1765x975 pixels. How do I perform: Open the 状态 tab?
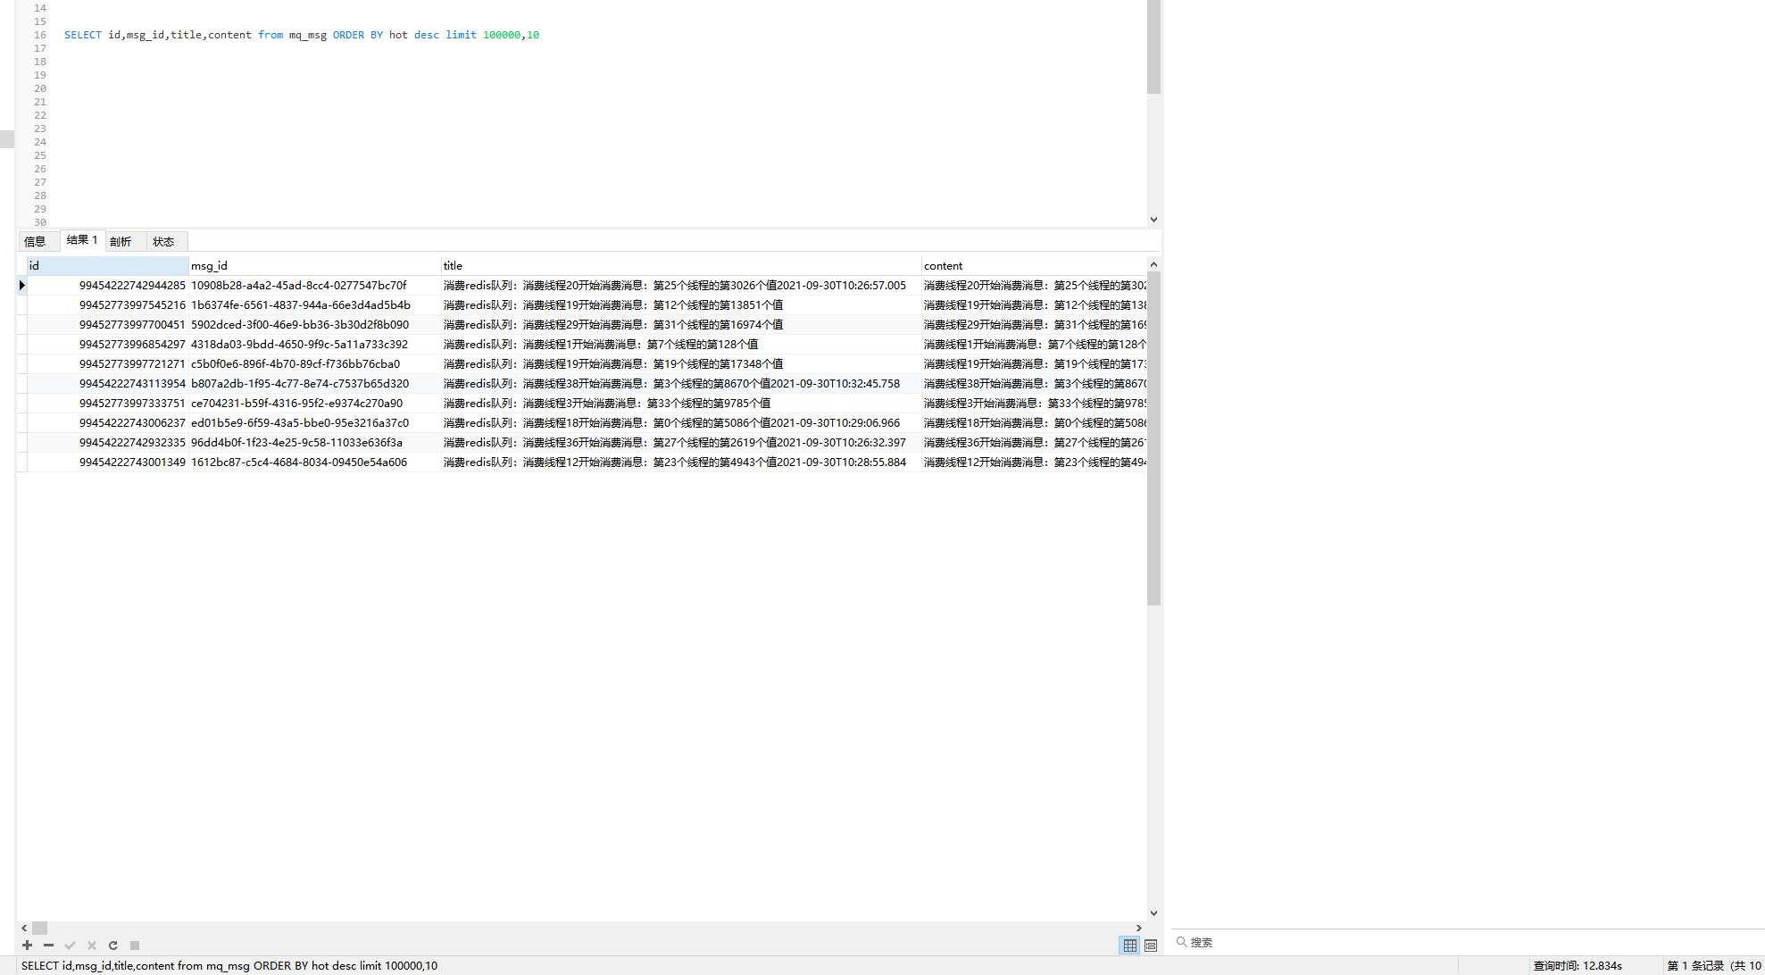(x=163, y=241)
